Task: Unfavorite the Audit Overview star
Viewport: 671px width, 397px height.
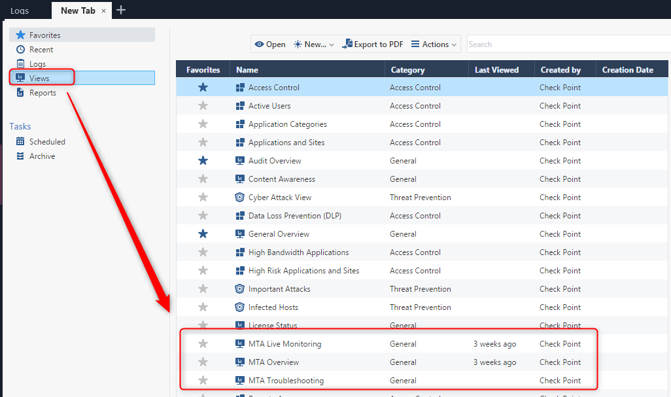Action: tap(203, 160)
